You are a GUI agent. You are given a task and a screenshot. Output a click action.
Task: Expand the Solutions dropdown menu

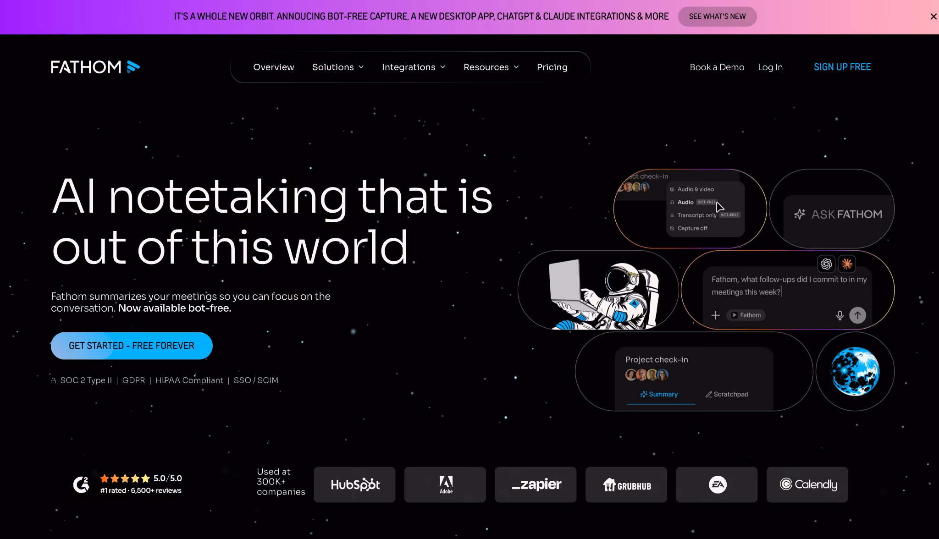(x=338, y=67)
